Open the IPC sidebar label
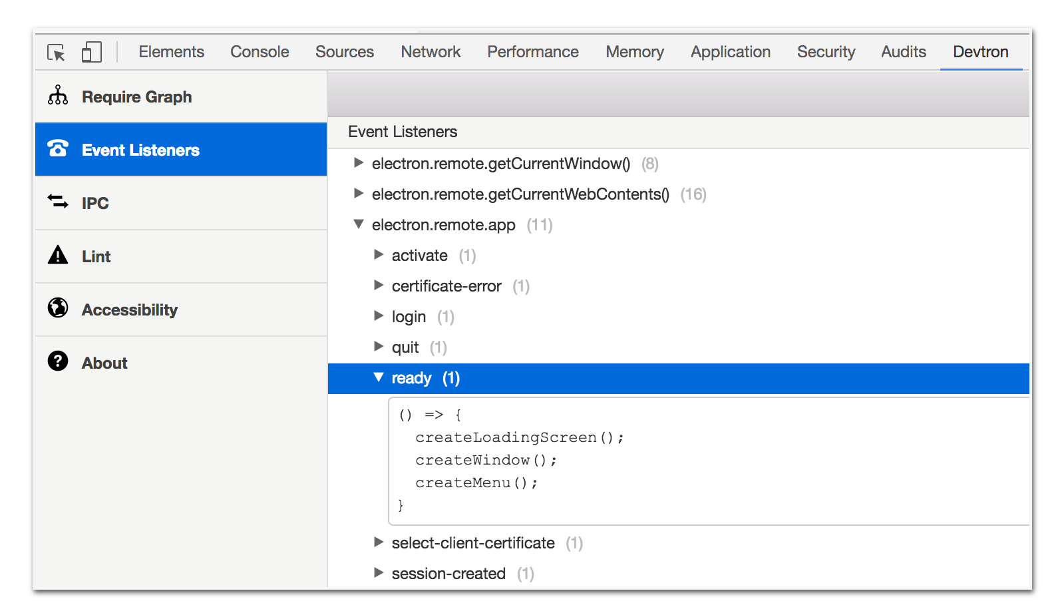 pos(95,204)
